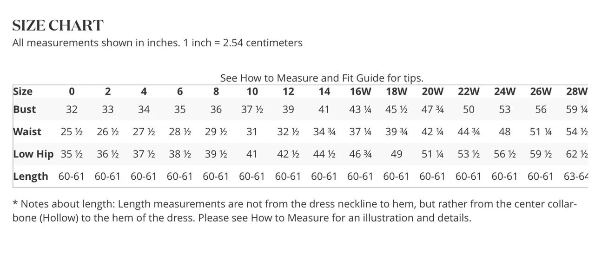Click bust value 37 ½ for size 10
Image resolution: width=595 pixels, height=258 pixels.
[252, 109]
